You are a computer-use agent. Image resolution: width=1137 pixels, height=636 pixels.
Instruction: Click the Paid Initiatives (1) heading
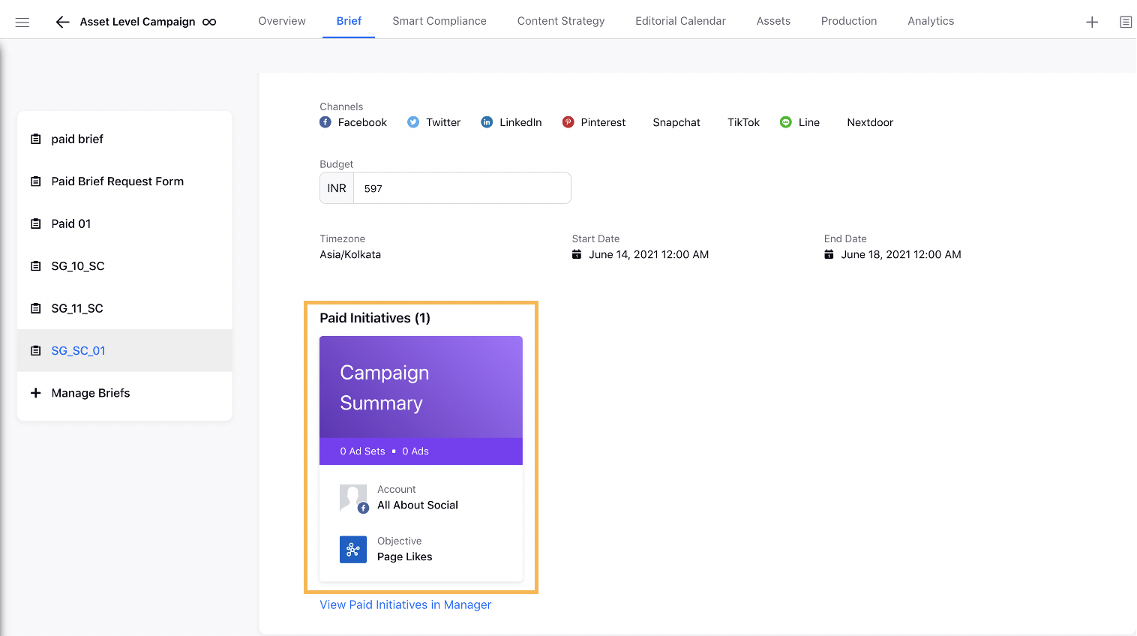(375, 318)
